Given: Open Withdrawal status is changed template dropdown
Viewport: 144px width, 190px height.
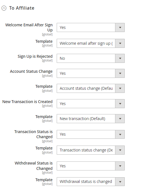Looking at the screenshot, I should (91, 182).
